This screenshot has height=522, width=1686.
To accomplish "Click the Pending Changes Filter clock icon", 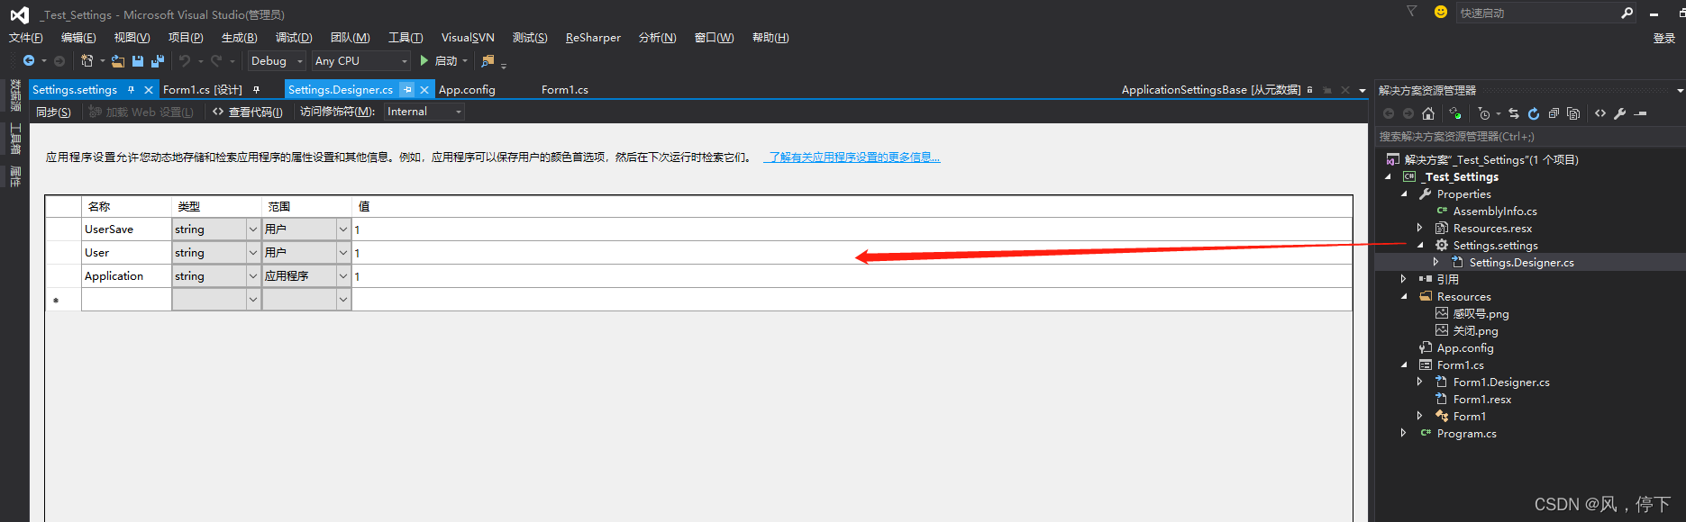I will [x=1484, y=113].
